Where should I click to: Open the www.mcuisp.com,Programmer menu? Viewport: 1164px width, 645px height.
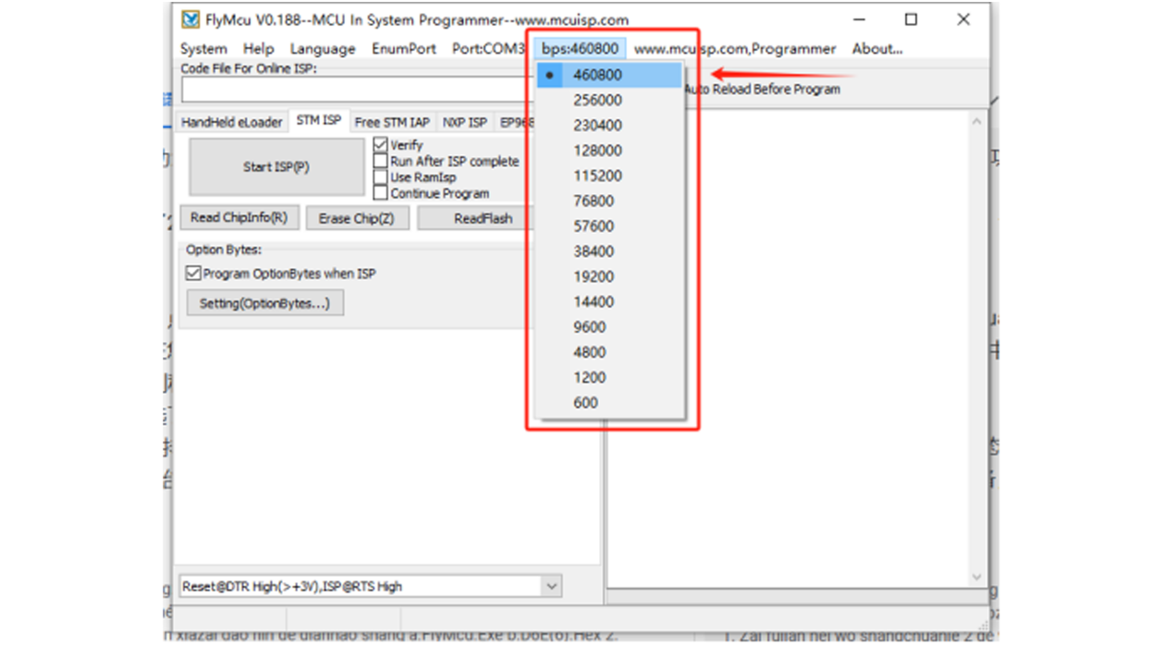[x=735, y=49]
